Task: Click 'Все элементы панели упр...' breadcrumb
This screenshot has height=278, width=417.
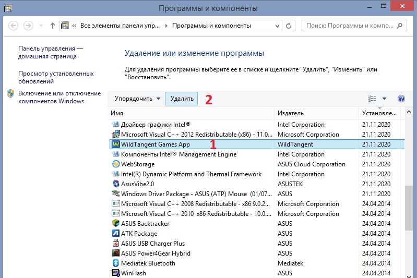Action: pos(120,26)
